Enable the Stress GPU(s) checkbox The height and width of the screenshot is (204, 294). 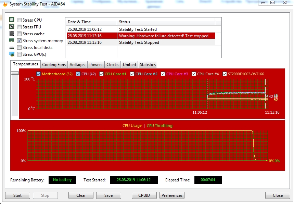pos(19,54)
